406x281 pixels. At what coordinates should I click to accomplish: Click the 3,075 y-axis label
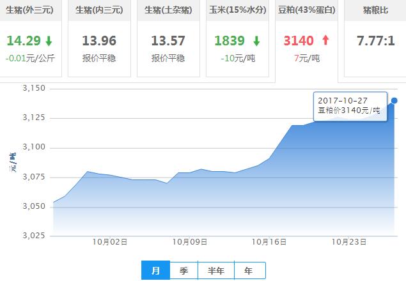pos(34,177)
